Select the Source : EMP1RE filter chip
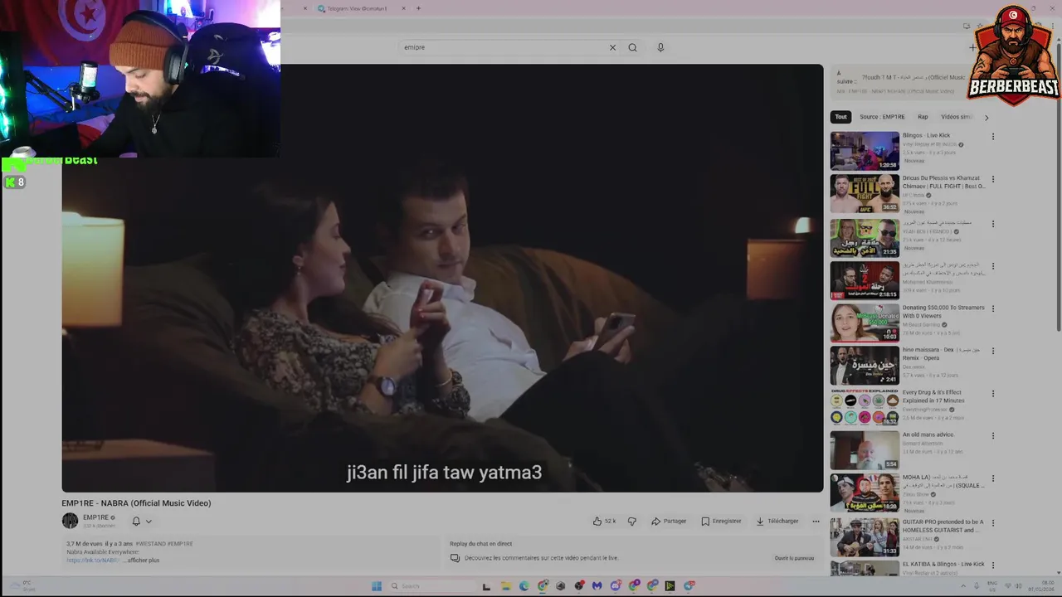Viewport: 1062px width, 597px height. 882,117
